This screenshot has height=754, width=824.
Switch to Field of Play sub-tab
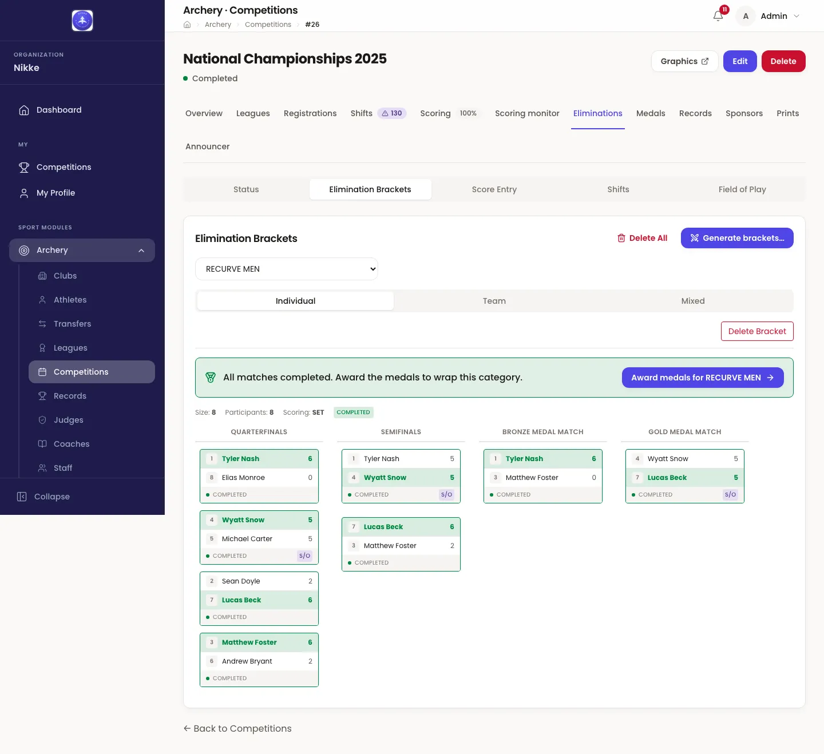[x=742, y=189]
